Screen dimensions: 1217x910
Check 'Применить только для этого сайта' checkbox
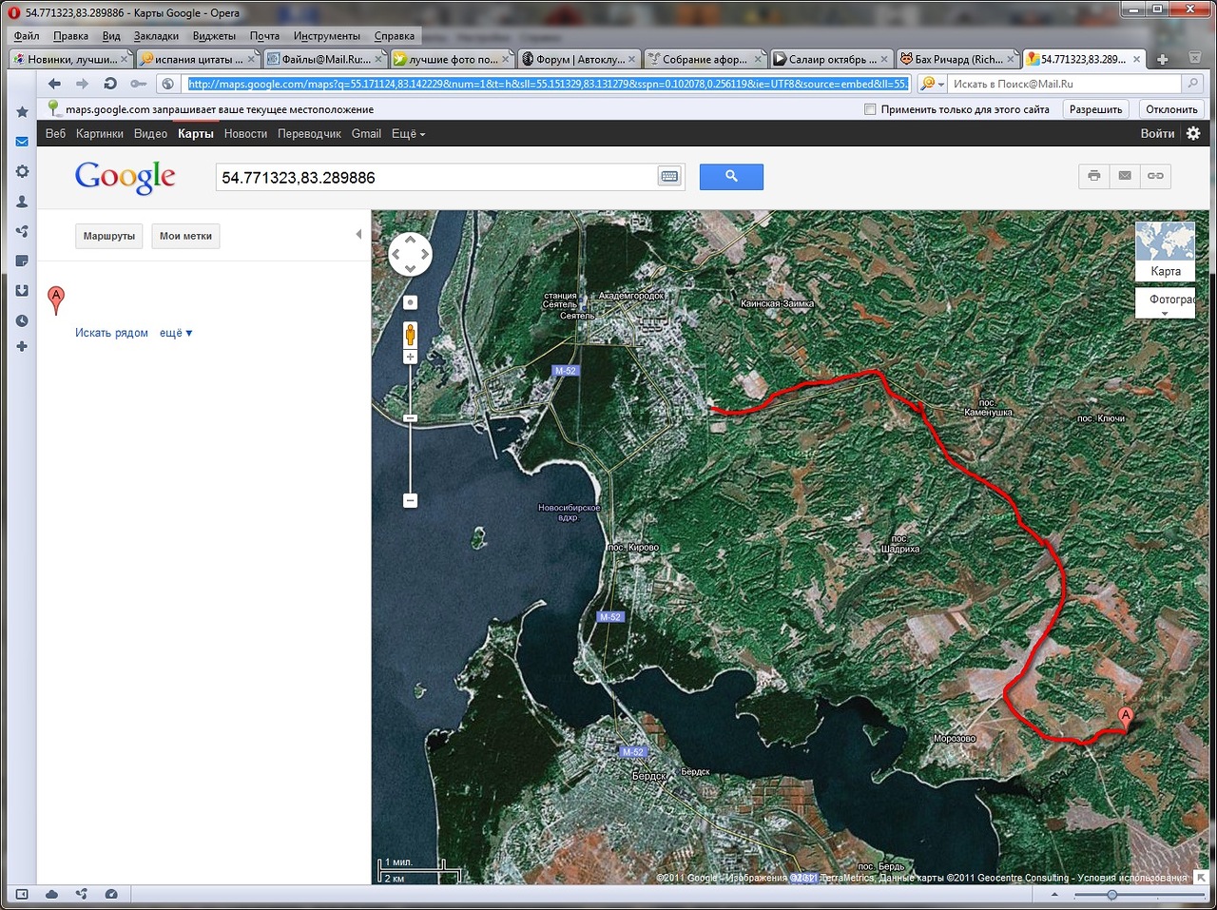[870, 109]
